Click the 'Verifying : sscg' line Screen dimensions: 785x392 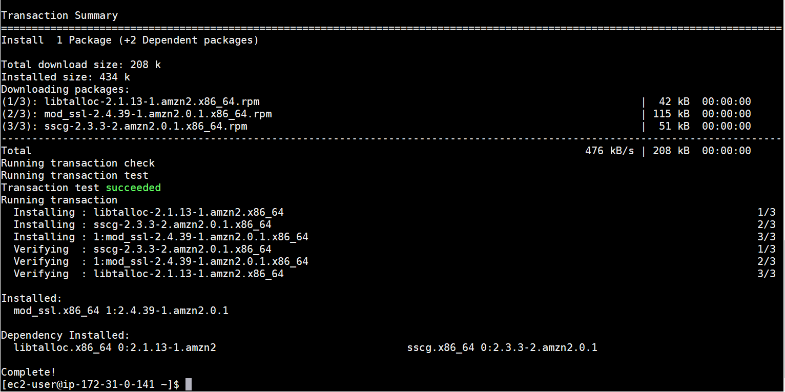pos(142,250)
